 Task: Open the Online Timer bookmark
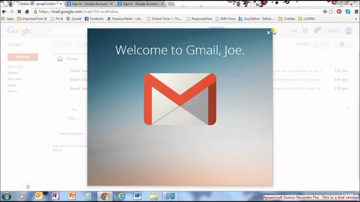[x=164, y=19]
